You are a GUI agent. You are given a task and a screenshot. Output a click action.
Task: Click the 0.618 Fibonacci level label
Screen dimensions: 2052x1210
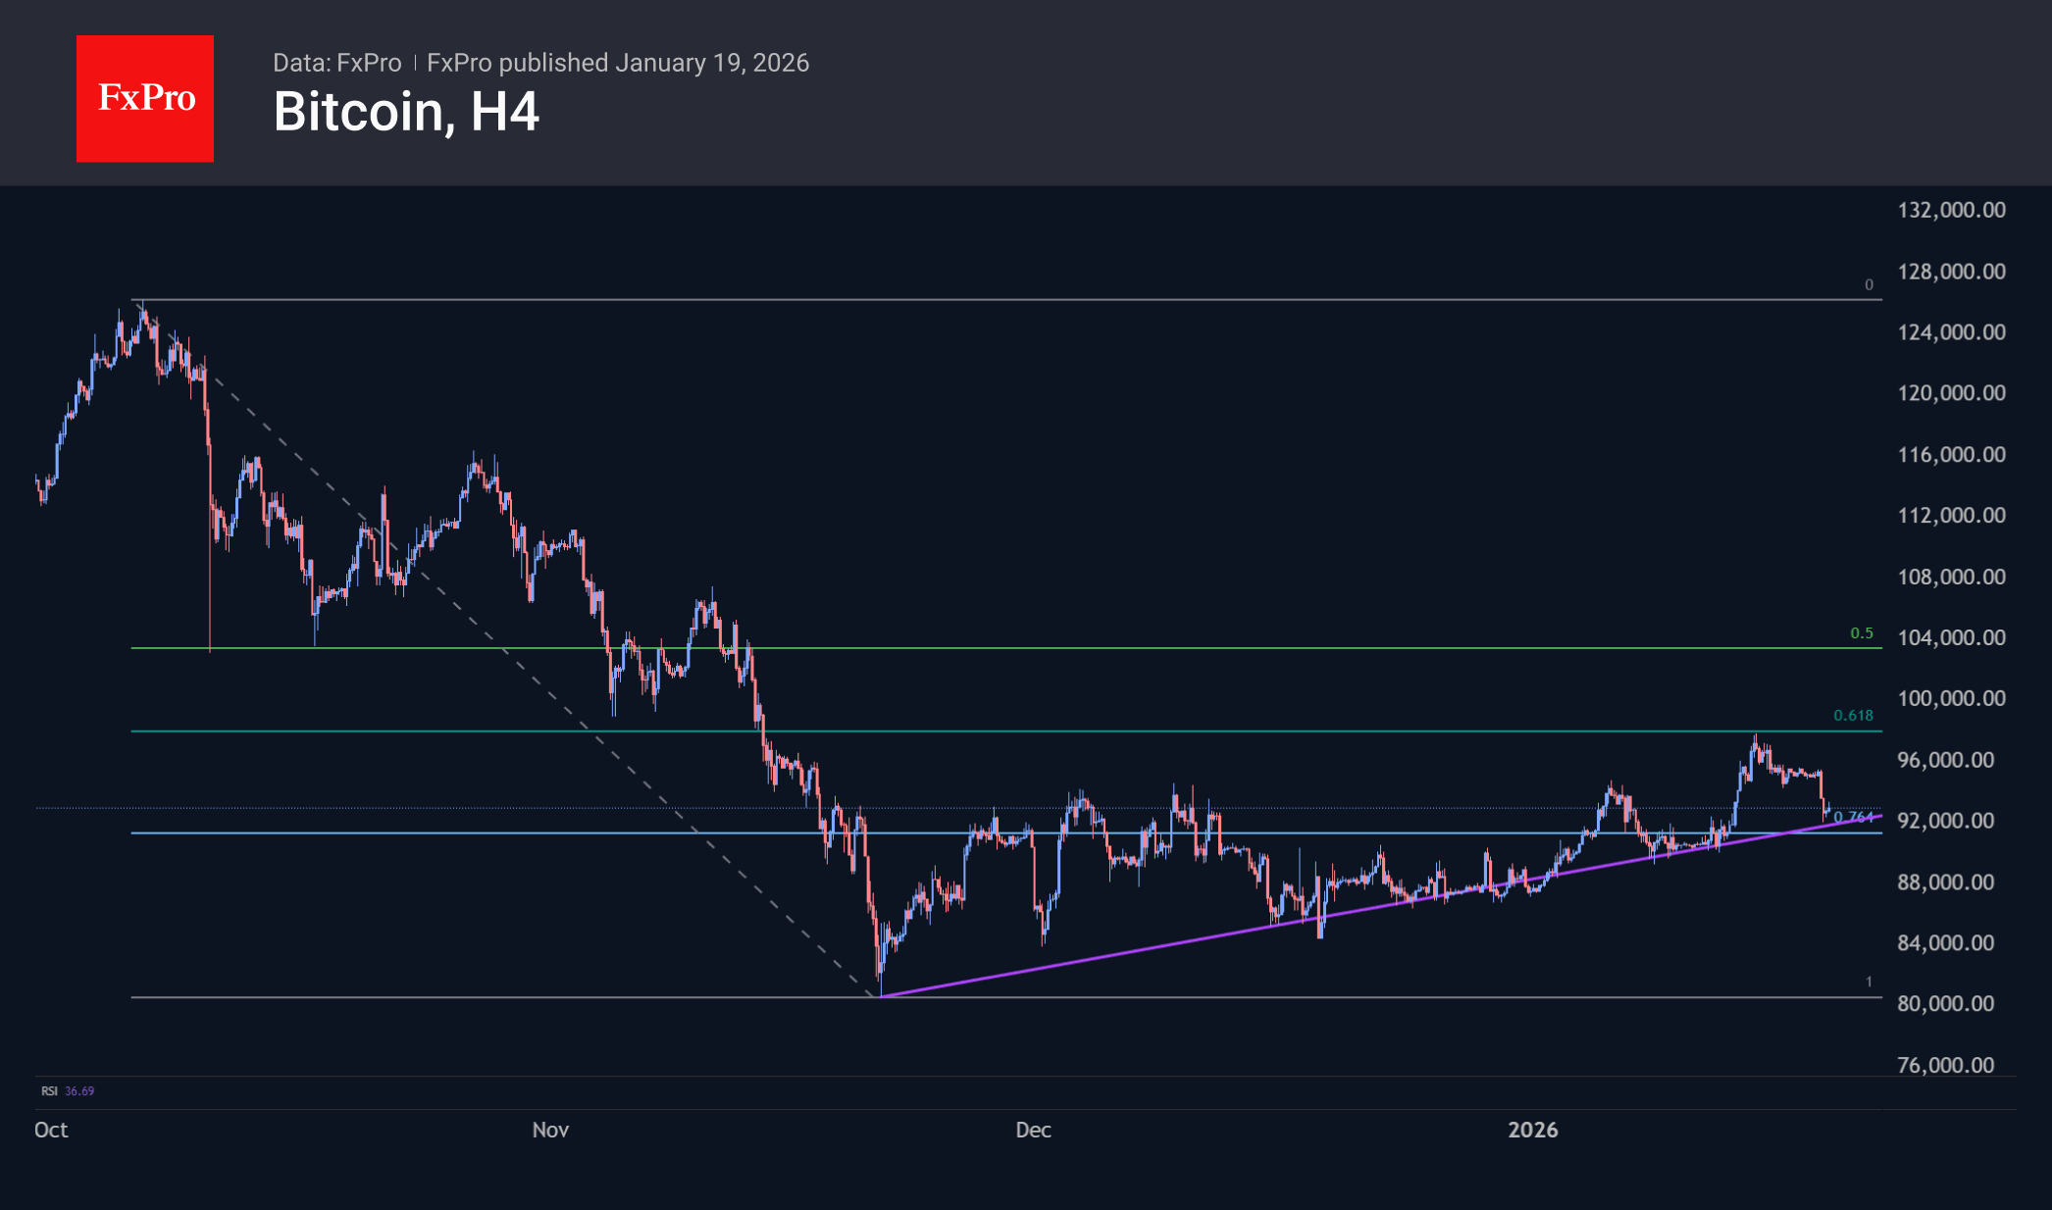pos(1853,716)
